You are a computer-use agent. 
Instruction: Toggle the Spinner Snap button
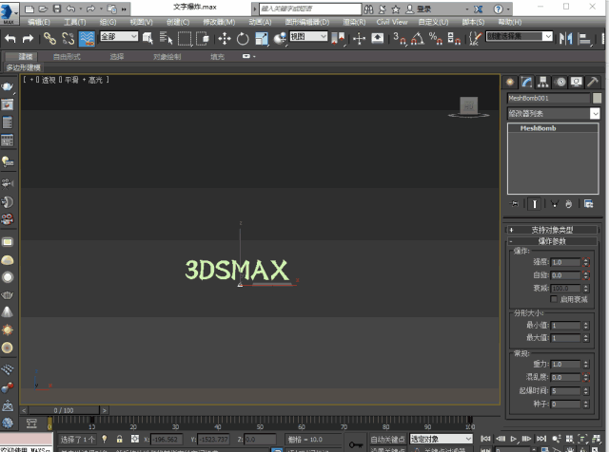point(454,38)
